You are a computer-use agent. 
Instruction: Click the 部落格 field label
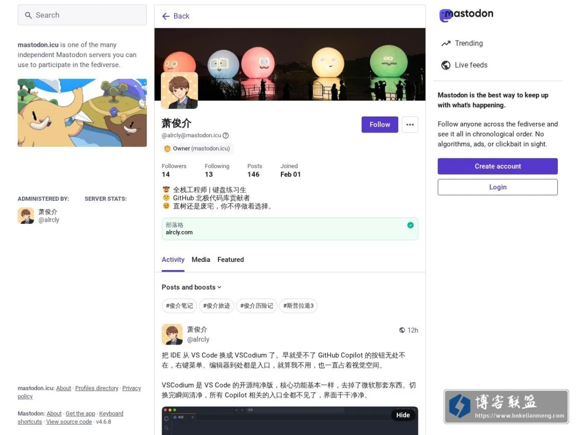coord(174,225)
